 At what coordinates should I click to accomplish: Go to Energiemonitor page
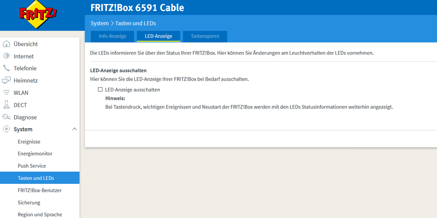(x=35, y=154)
